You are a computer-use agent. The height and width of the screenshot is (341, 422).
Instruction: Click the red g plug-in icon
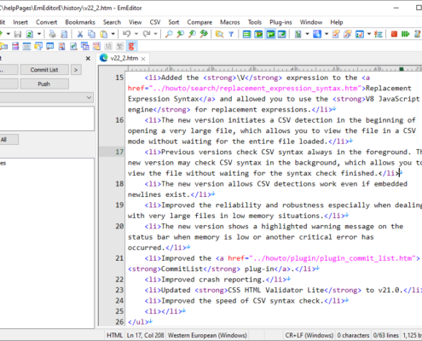[131, 46]
